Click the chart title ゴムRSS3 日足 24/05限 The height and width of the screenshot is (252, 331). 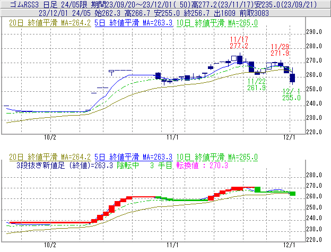(49, 4)
